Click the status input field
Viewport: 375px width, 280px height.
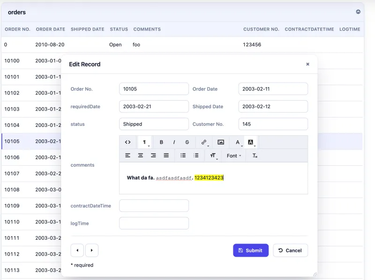(x=154, y=124)
